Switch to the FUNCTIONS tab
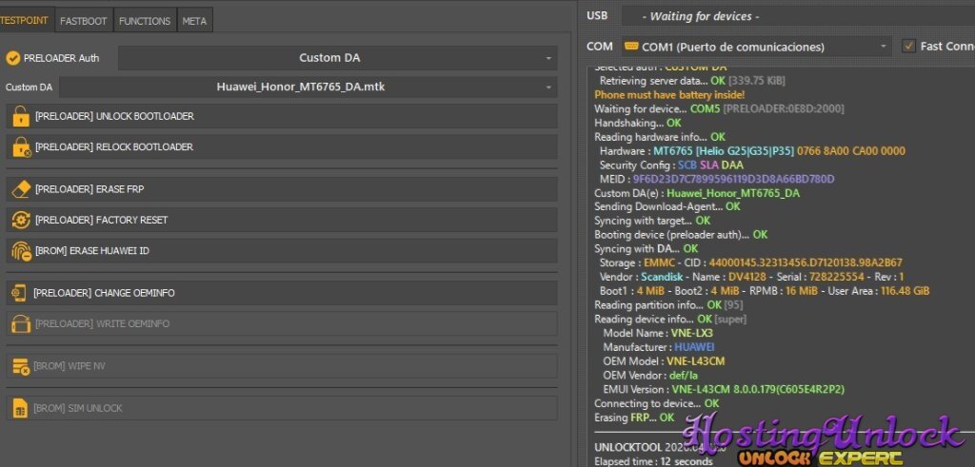 145,20
